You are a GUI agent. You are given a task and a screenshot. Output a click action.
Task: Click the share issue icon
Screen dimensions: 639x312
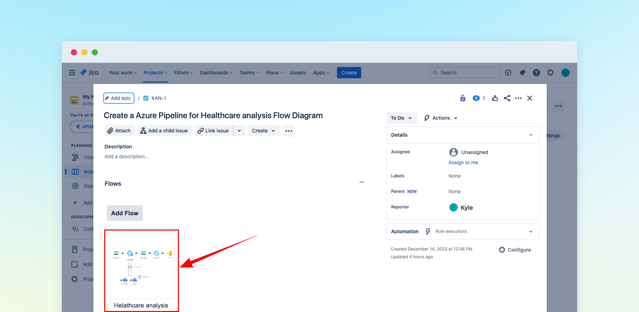507,98
